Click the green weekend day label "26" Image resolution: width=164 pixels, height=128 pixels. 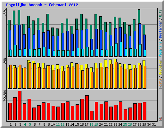[130, 124]
